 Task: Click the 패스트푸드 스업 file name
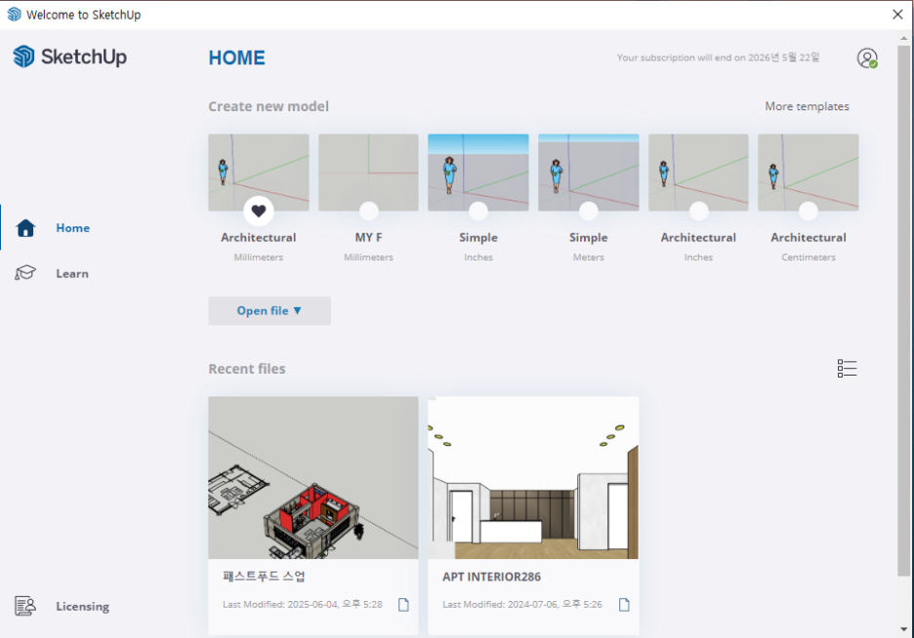pyautogui.click(x=264, y=577)
